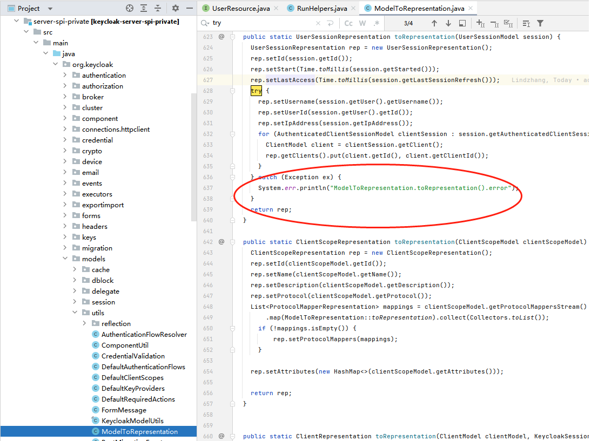Select AuthenticationFlowResolver class in tree
Viewport: 591px width, 441px height.
click(144, 335)
